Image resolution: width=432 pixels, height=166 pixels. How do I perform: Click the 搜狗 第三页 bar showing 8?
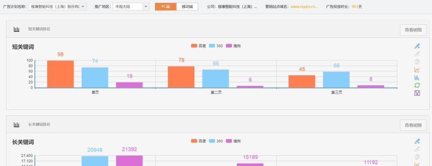[371, 86]
